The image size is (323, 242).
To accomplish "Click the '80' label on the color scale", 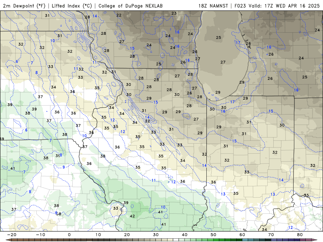I will (300, 235).
